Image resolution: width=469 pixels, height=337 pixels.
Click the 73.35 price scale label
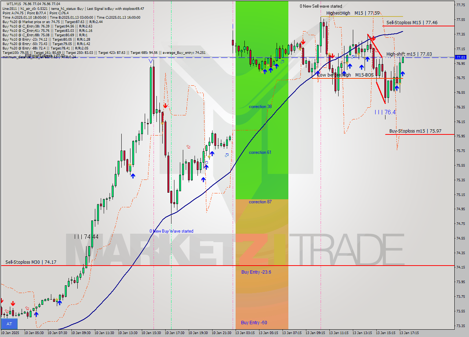coord(461,326)
